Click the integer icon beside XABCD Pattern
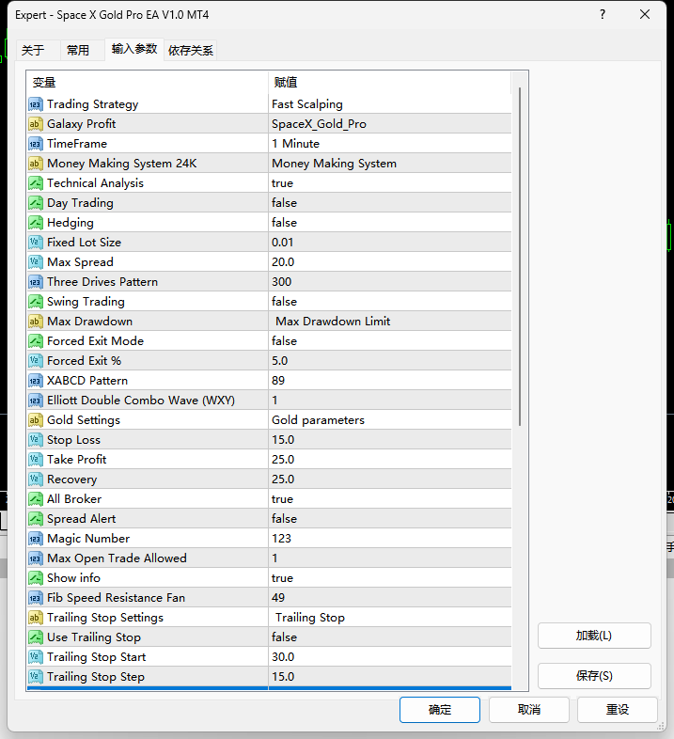 (36, 381)
